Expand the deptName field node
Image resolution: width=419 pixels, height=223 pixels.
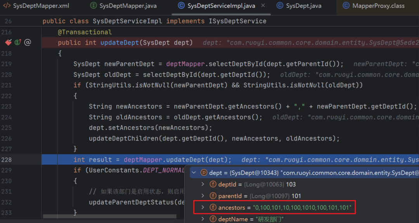[203, 219]
